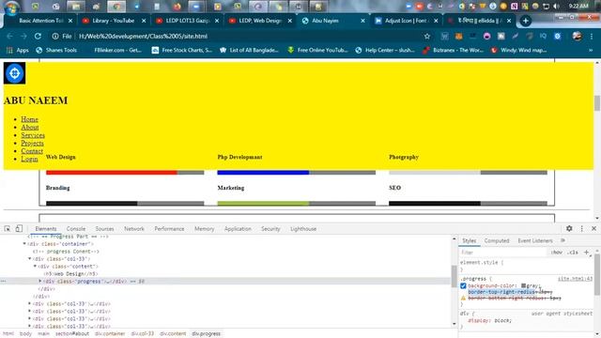Close the Library - YouTube tab
Screen dimensions: 601x338
click(144, 21)
